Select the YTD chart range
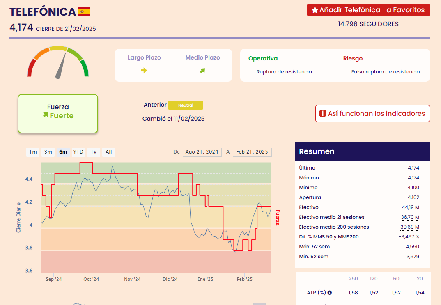 (78, 152)
